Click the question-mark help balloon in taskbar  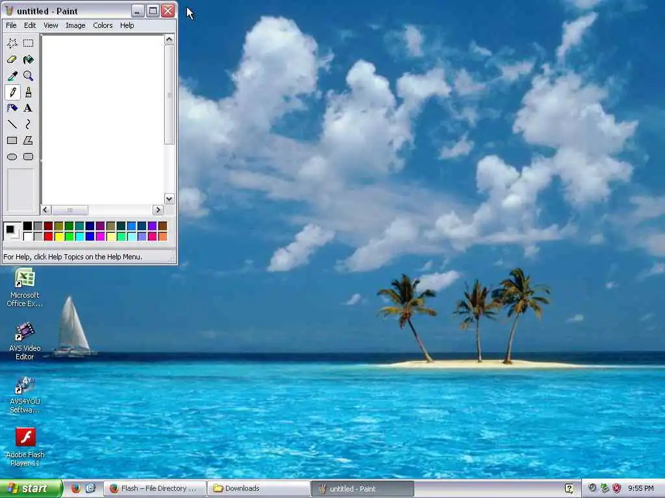pos(569,488)
